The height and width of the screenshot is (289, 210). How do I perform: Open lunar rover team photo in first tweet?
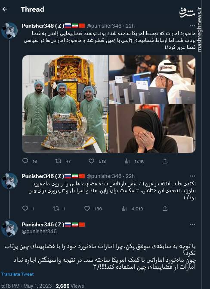point(65,104)
